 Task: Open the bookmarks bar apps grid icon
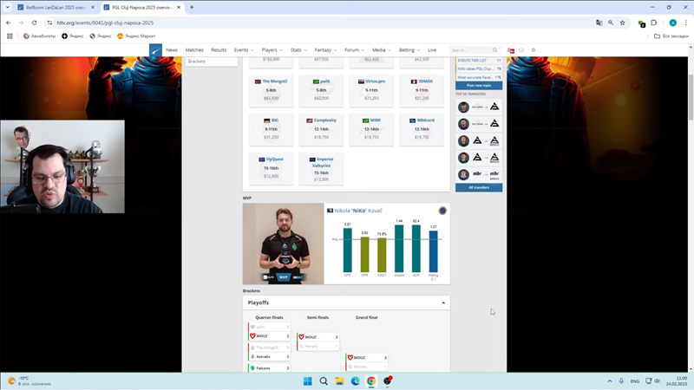(x=10, y=36)
